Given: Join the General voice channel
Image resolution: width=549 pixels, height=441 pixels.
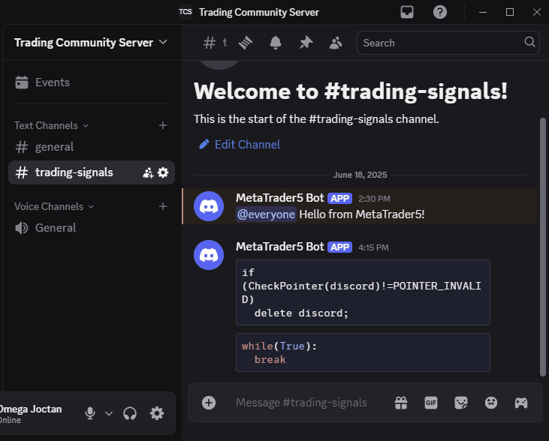Looking at the screenshot, I should [92, 228].
